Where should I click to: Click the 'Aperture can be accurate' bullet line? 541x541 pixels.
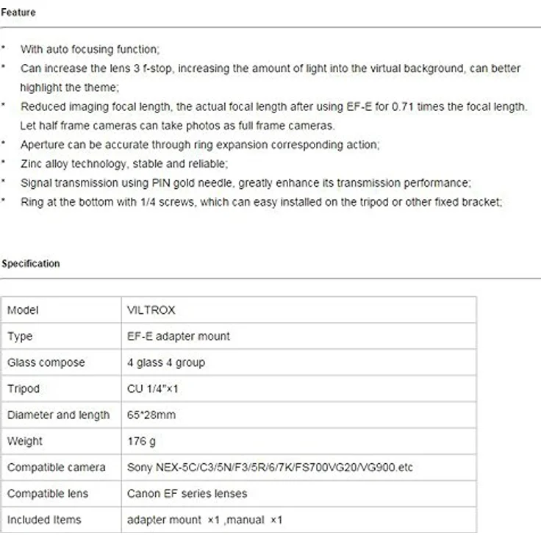pos(200,145)
